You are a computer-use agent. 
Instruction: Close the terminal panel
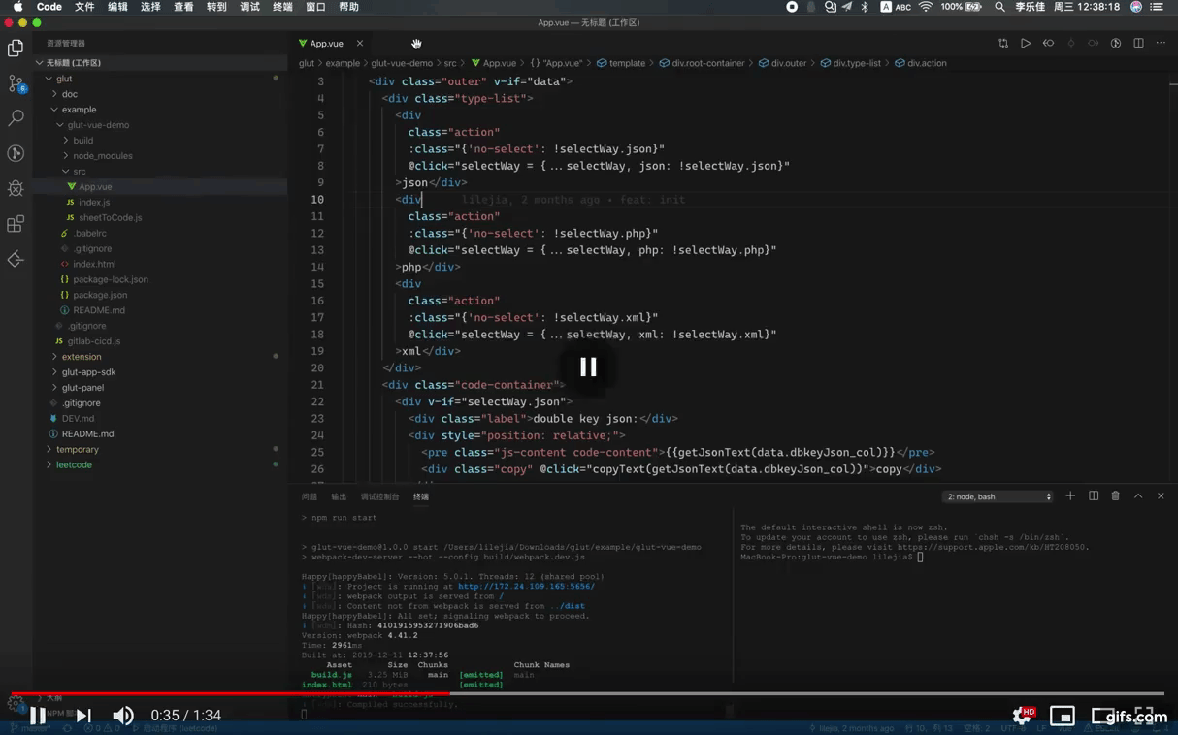tap(1161, 496)
